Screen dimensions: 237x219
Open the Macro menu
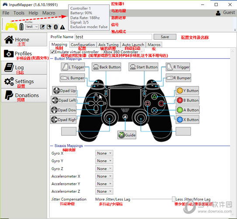click(x=49, y=13)
